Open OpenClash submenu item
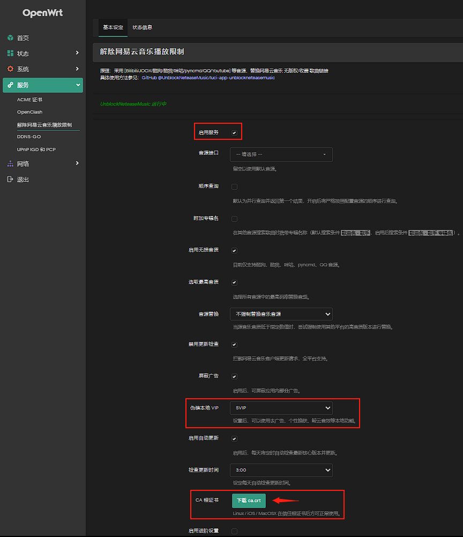 pyautogui.click(x=30, y=112)
